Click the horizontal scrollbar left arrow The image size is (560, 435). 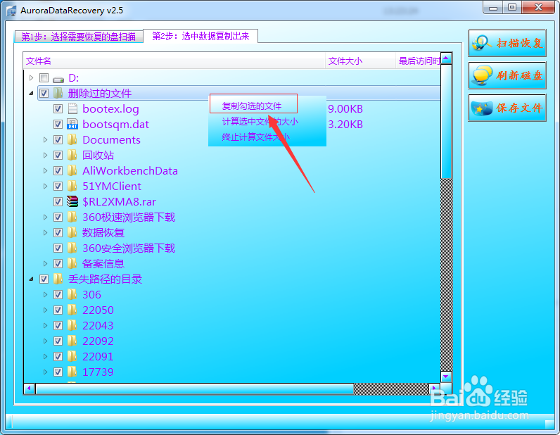coord(30,388)
